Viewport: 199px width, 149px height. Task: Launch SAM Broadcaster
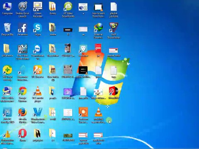point(114,31)
